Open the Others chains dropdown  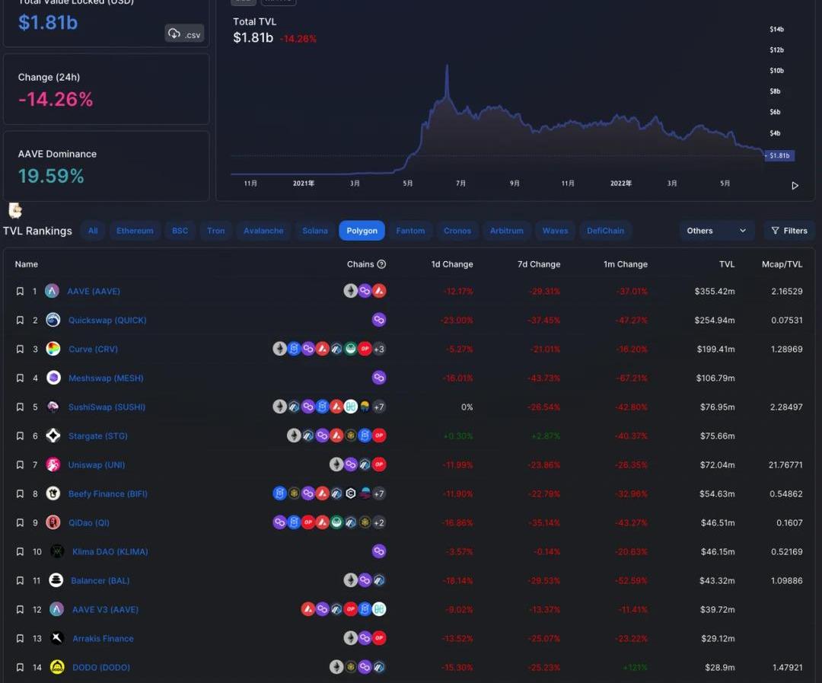point(716,231)
